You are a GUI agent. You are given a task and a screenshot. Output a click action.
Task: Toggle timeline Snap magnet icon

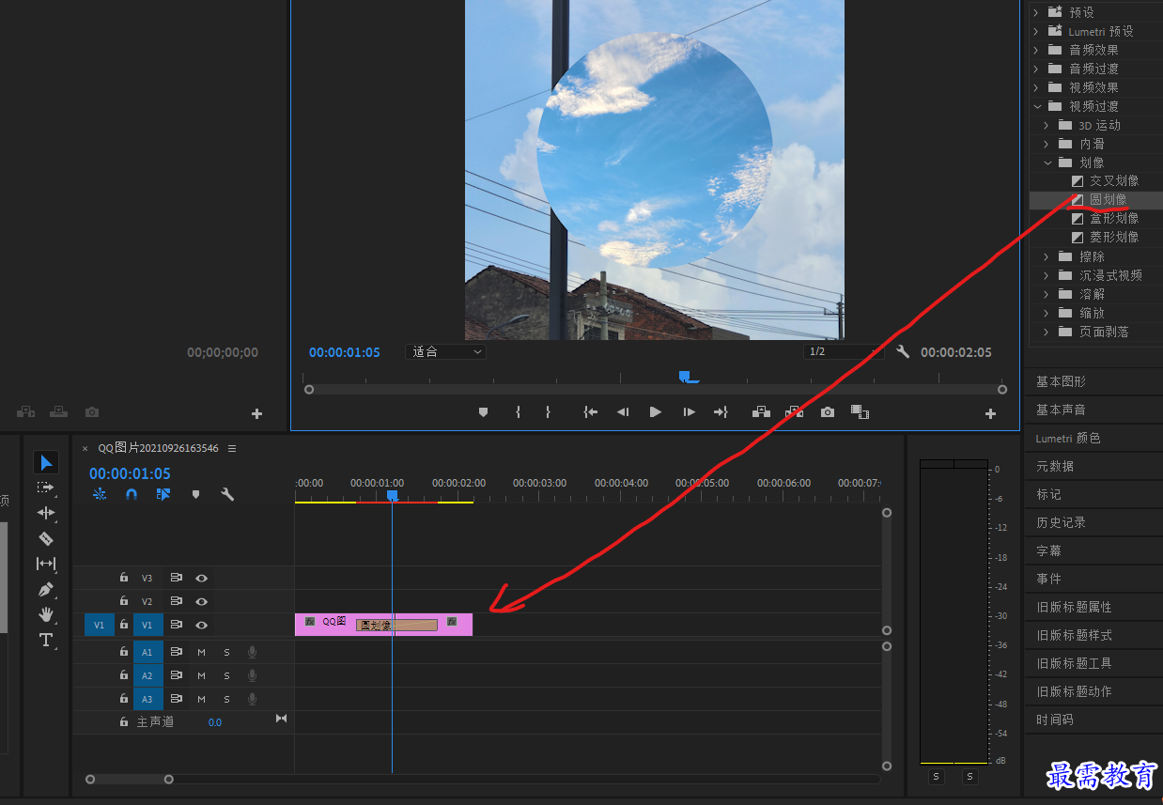[132, 494]
